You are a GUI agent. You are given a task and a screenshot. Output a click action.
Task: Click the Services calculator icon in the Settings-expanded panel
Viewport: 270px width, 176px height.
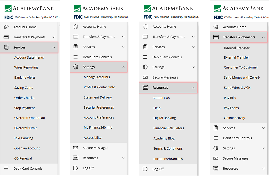(x=76, y=47)
